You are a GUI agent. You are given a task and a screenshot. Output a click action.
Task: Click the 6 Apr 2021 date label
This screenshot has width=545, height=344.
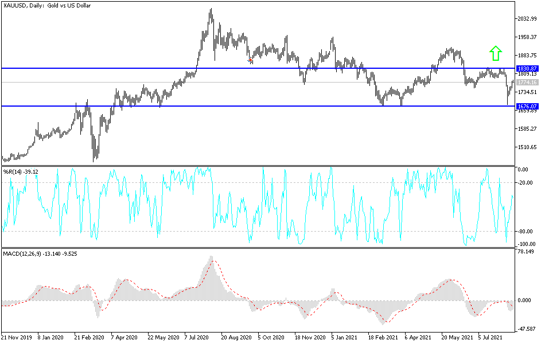click(x=418, y=337)
